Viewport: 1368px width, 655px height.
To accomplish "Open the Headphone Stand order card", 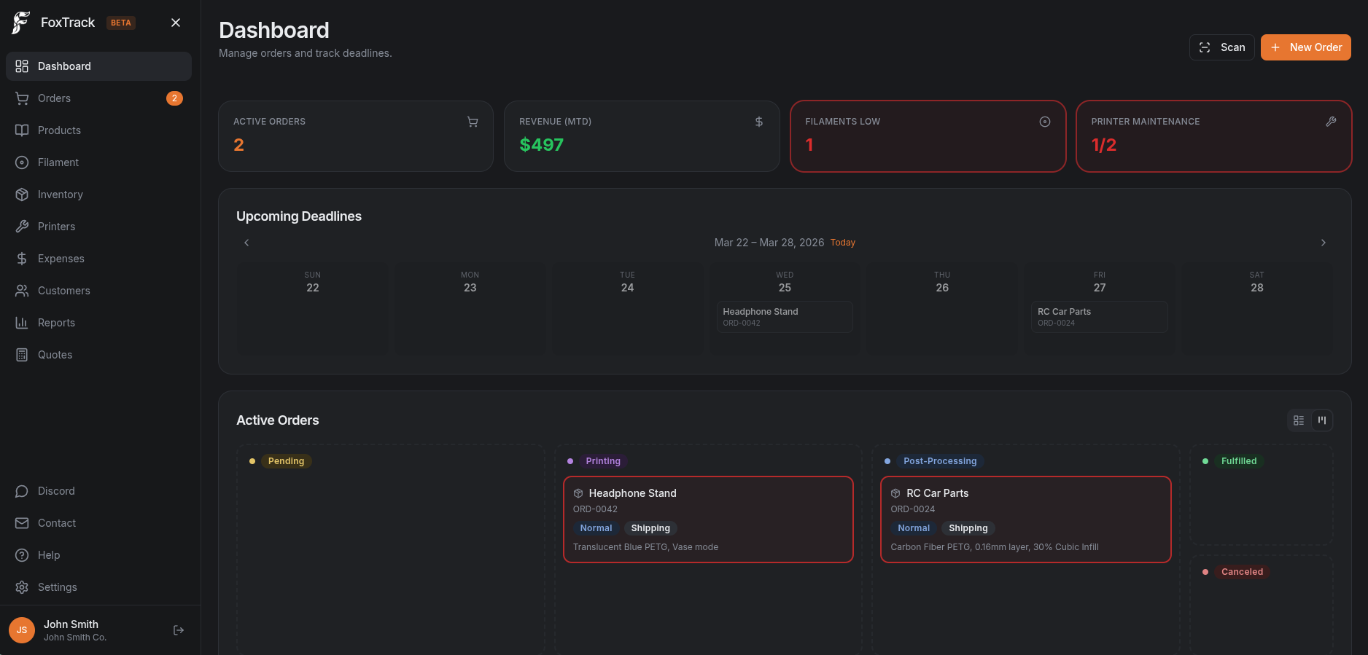I will (x=707, y=519).
